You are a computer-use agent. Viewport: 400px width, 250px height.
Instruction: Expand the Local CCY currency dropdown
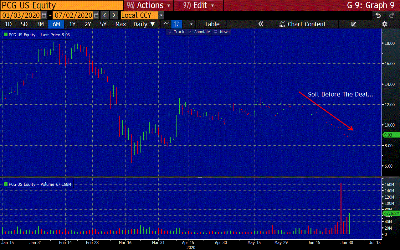click(161, 15)
